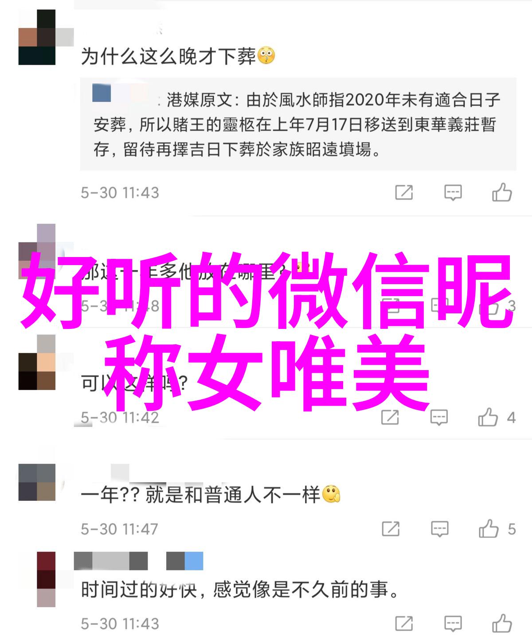Share the '时间过的好快' comment
Image resolution: width=532 pixels, height=644 pixels.
click(404, 623)
